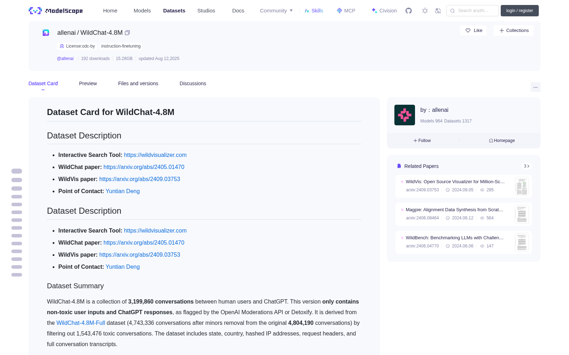569x355 pixels.
Task: Click the License:odc-by tag
Action: (77, 46)
